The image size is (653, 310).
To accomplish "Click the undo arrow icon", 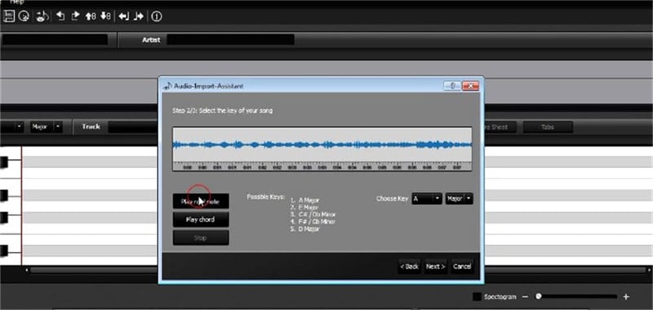I will [x=60, y=16].
